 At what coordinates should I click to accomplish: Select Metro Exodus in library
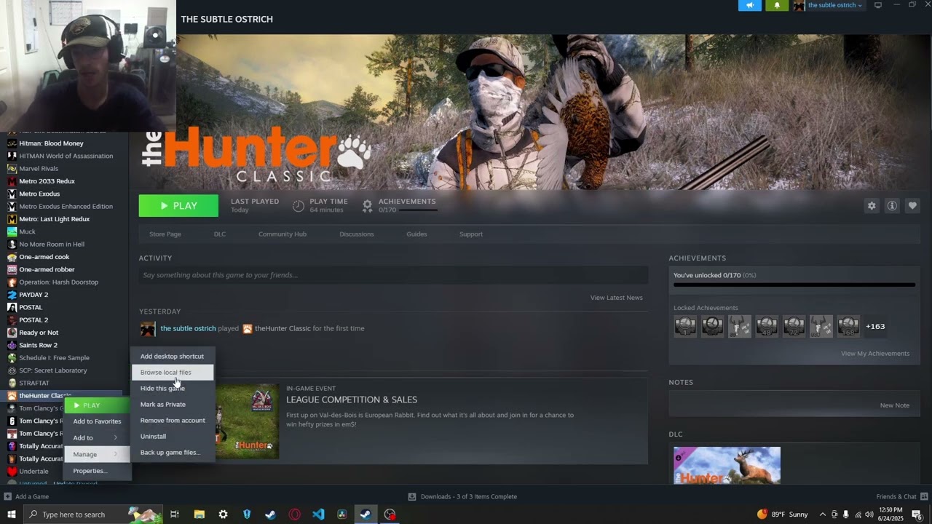(39, 194)
